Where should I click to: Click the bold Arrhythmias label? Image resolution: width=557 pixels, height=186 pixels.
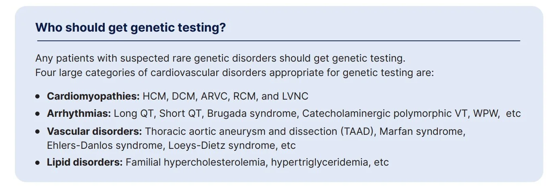(79, 114)
